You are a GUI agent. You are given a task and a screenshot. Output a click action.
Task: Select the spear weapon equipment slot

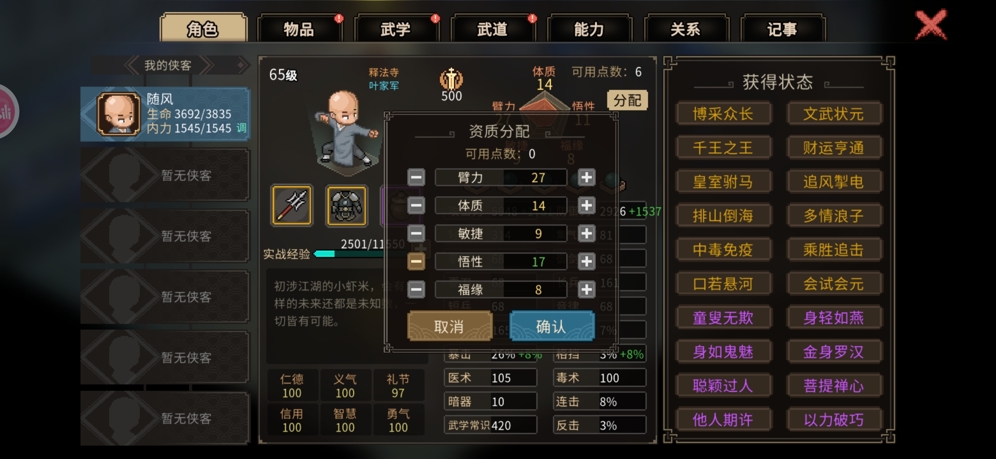coord(292,206)
